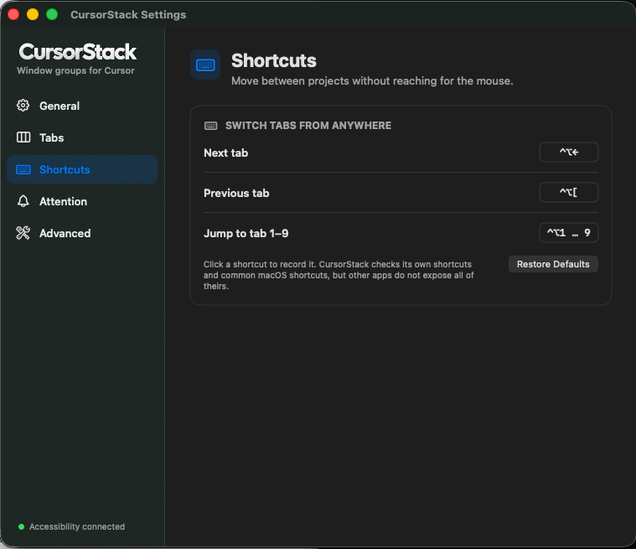
Task: Click the keyboard icon beside Switch Tabs From Anywhere
Action: 210,126
